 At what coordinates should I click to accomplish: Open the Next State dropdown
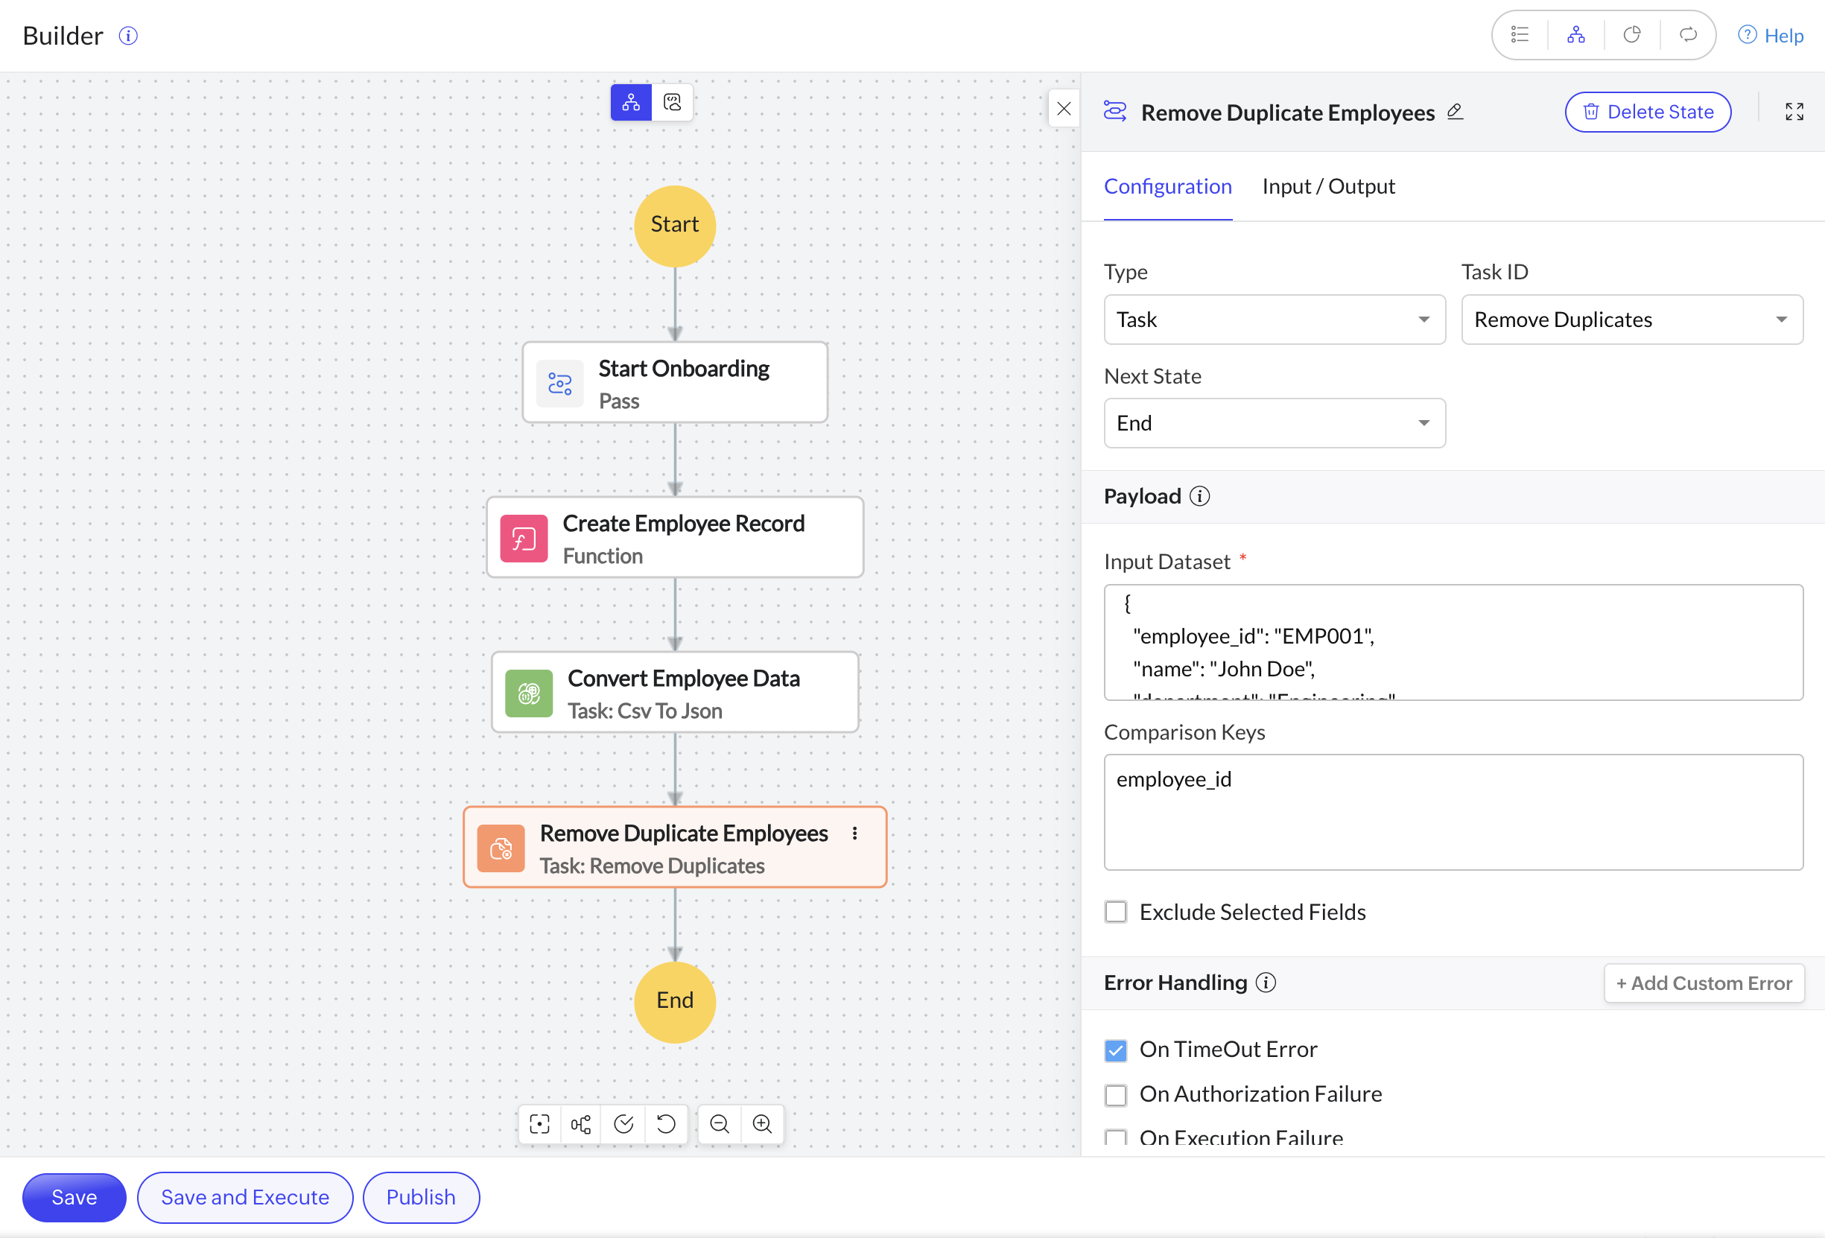[1274, 423]
